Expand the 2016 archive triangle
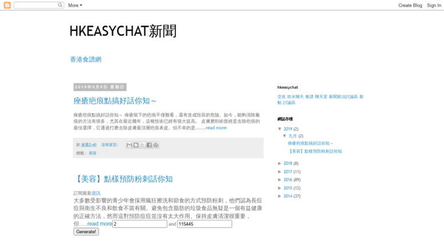Image resolution: width=444 pixels, height=242 pixels. point(279,180)
